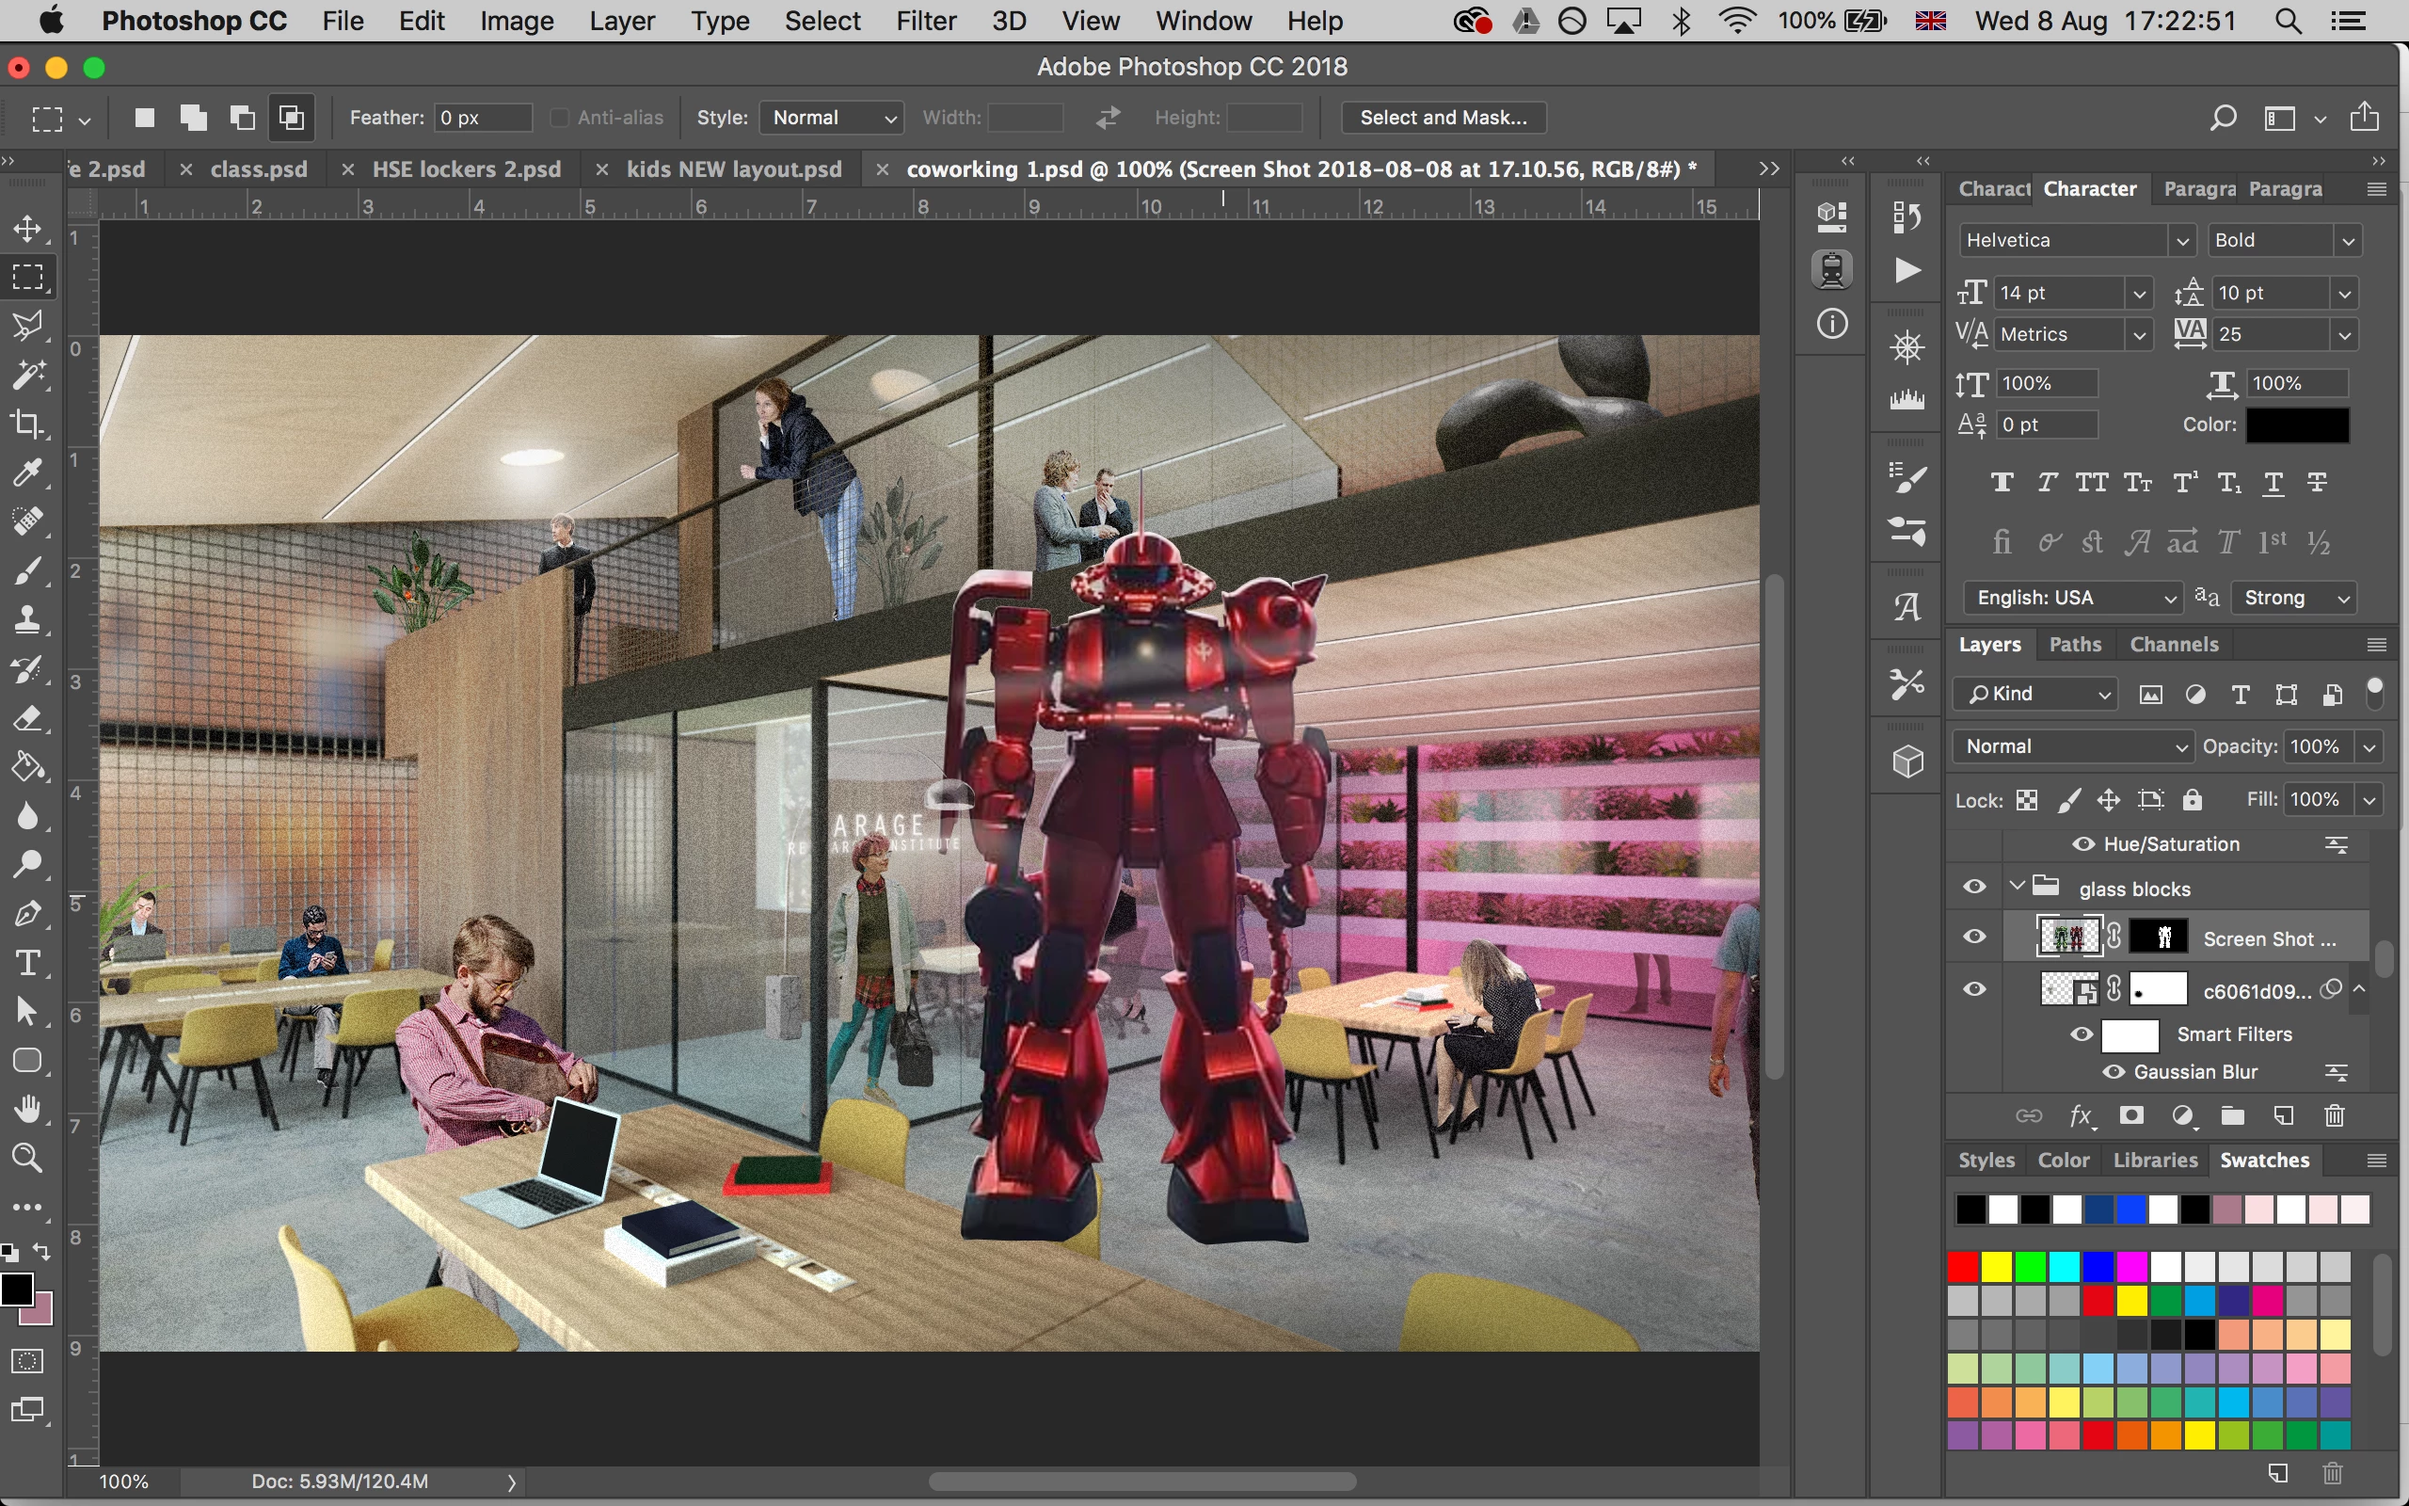This screenshot has width=2409, height=1506.
Task: Click the create new group folder icon
Action: (2233, 1115)
